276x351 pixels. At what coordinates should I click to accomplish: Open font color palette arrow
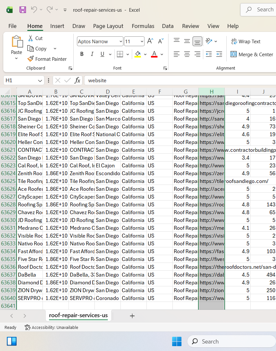pos(162,54)
